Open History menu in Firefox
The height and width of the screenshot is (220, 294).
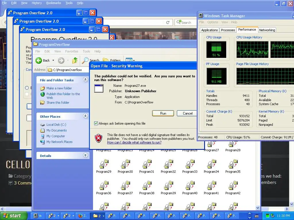[x=36, y=3]
